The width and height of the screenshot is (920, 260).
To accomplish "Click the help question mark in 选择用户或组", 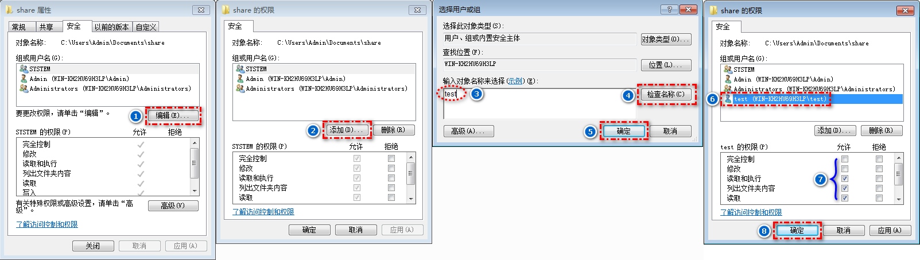I will [x=669, y=10].
